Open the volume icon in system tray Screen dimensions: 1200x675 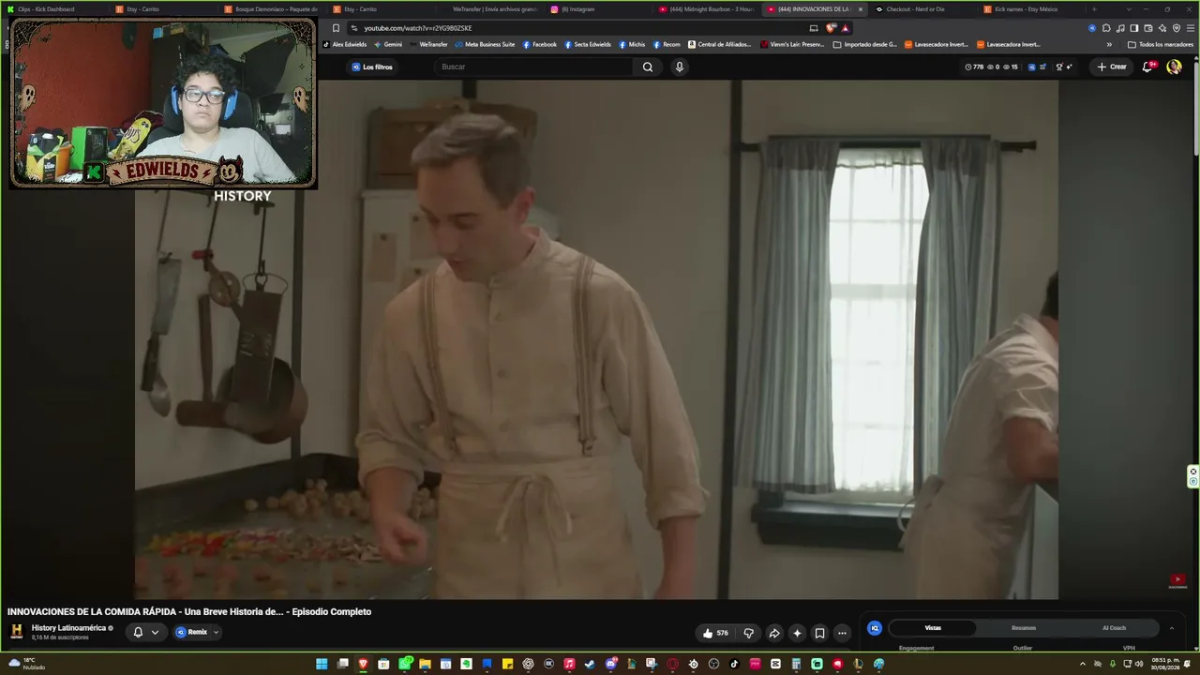(x=1140, y=664)
